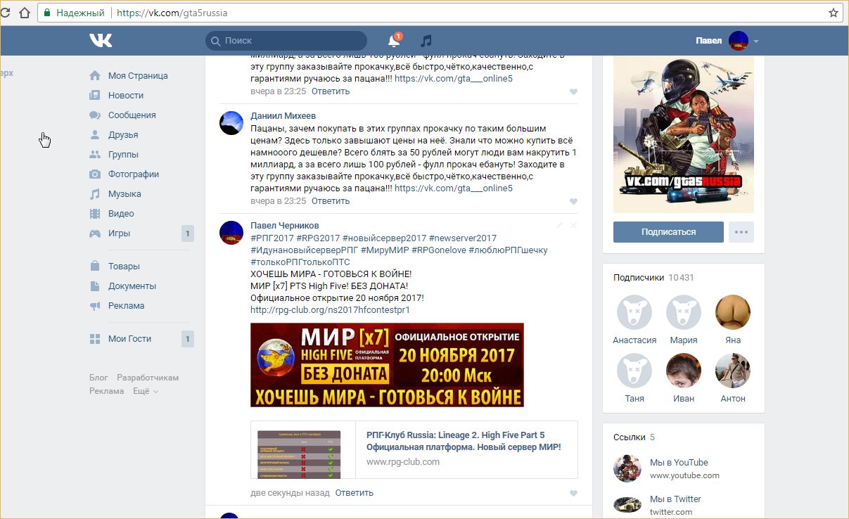The width and height of the screenshot is (849, 519).
Task: Click the browser home button
Action: tap(23, 13)
